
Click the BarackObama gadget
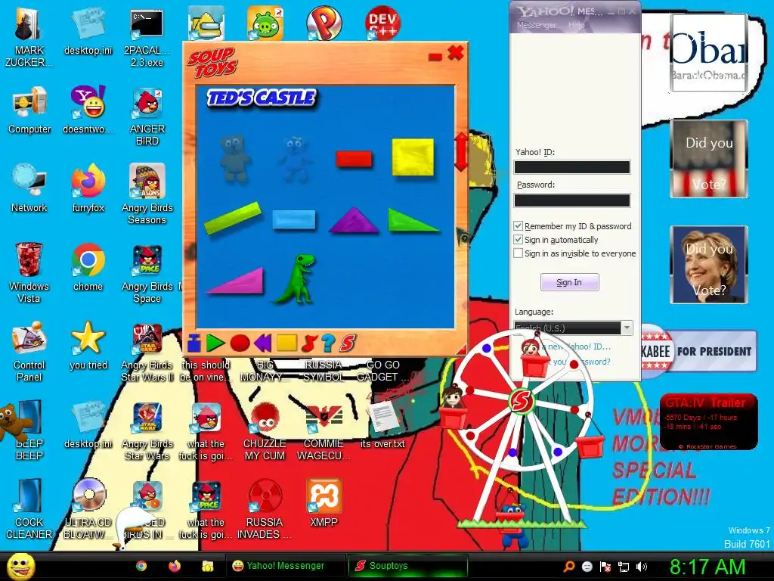[x=709, y=52]
